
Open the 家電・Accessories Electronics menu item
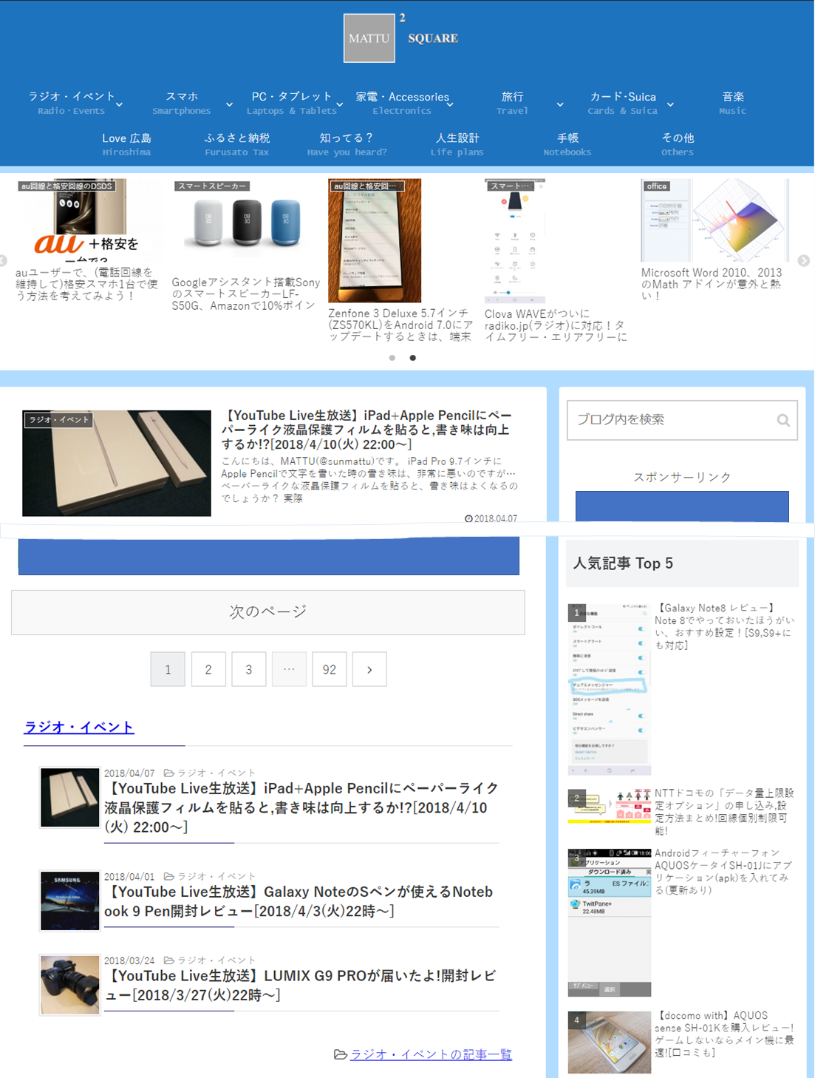point(402,103)
